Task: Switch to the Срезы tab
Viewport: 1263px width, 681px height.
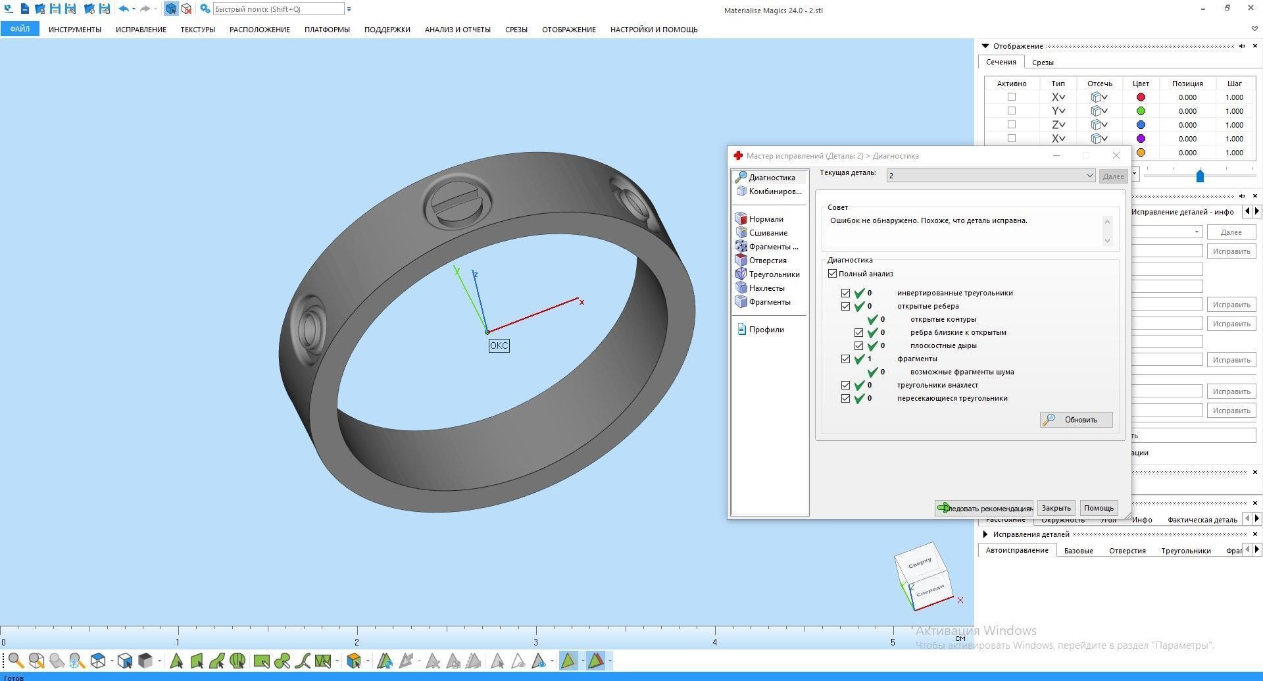Action: click(1043, 63)
